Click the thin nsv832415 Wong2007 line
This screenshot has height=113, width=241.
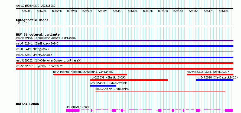[125, 52]
